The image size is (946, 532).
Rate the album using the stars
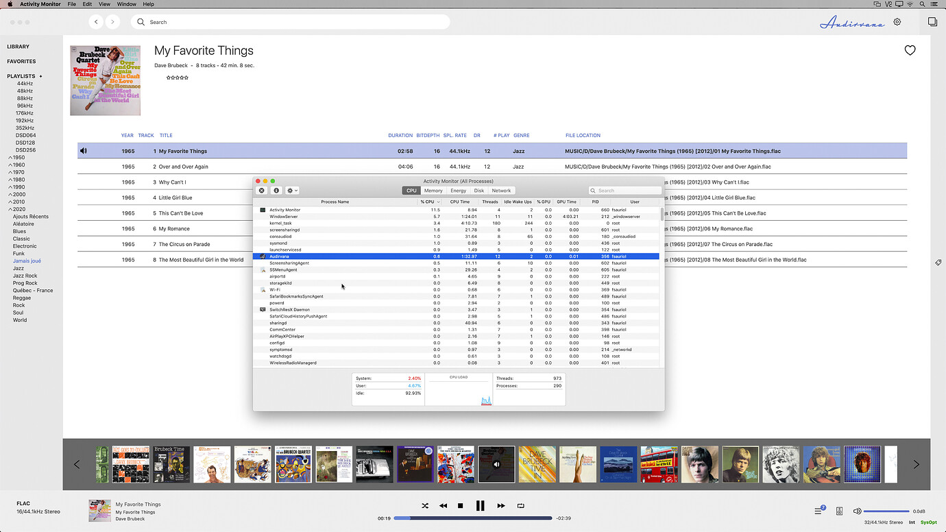pos(178,77)
